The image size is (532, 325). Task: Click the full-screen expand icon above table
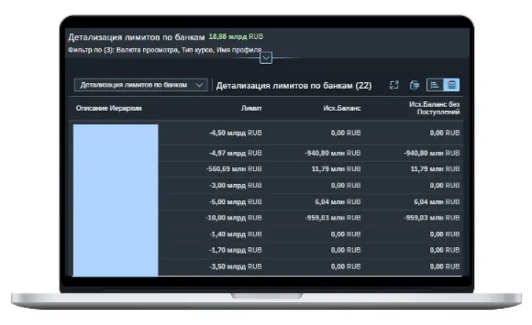393,85
